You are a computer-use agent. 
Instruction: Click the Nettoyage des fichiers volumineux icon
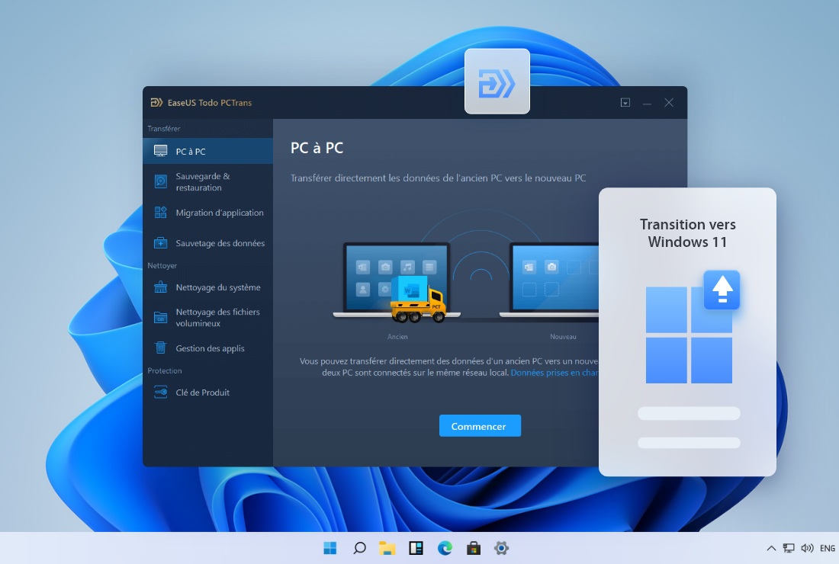click(x=161, y=318)
